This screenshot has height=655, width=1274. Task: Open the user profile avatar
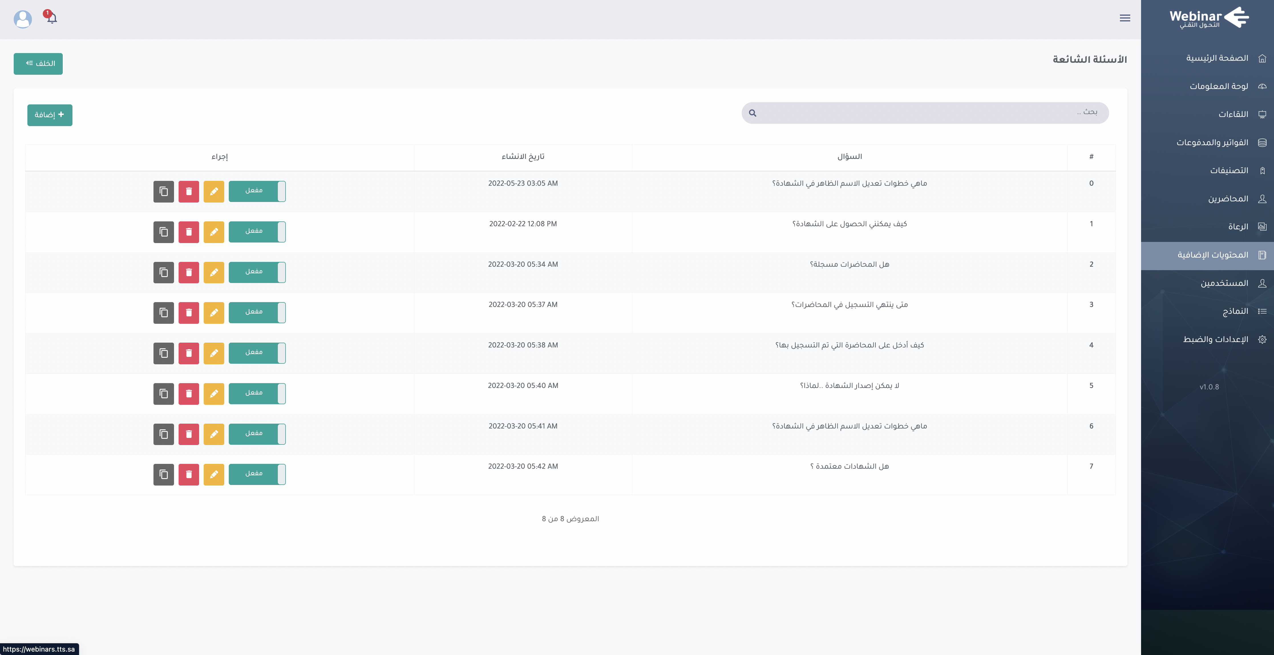coord(23,19)
